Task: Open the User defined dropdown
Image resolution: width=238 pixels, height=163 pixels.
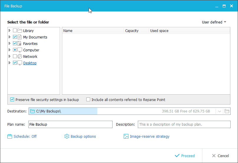Action: tap(214, 22)
